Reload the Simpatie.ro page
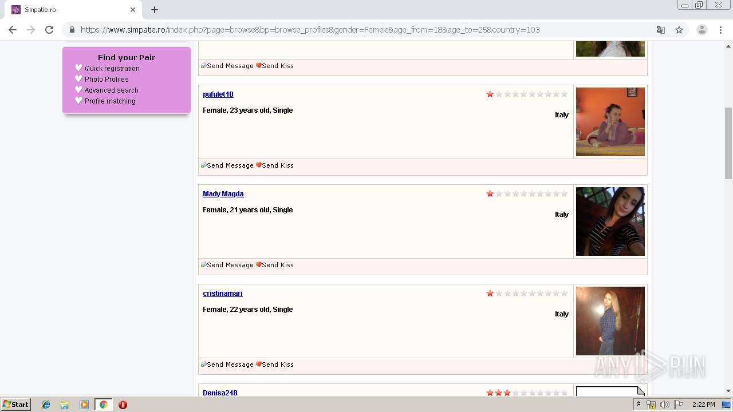The height and width of the screenshot is (412, 733). pos(49,30)
